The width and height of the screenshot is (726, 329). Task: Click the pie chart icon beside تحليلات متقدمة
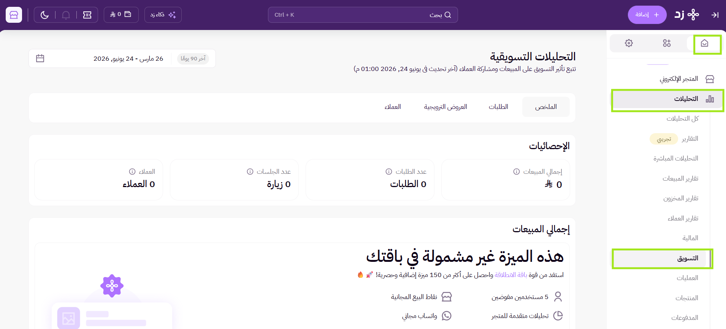coord(558,316)
